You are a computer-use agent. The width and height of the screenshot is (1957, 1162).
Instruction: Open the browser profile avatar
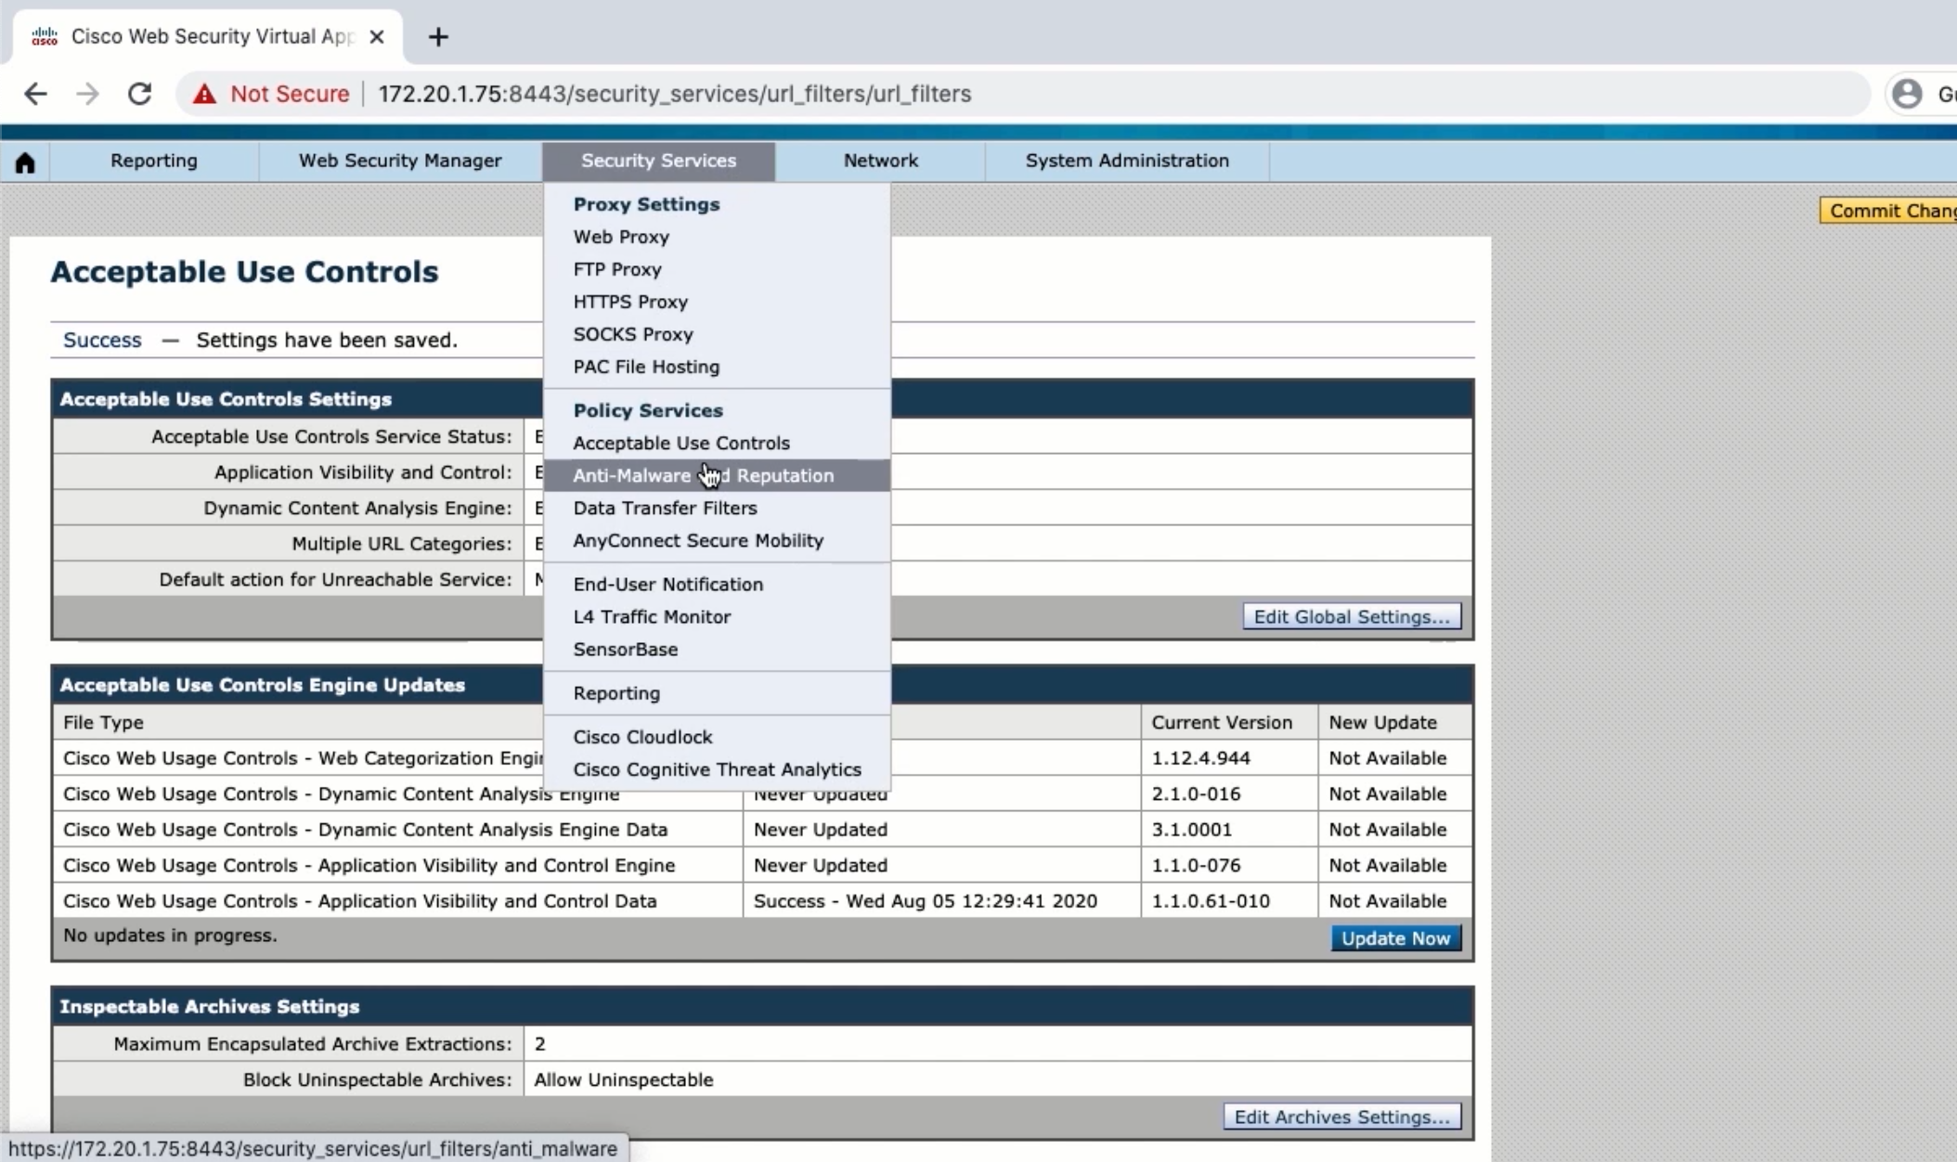(x=1907, y=94)
